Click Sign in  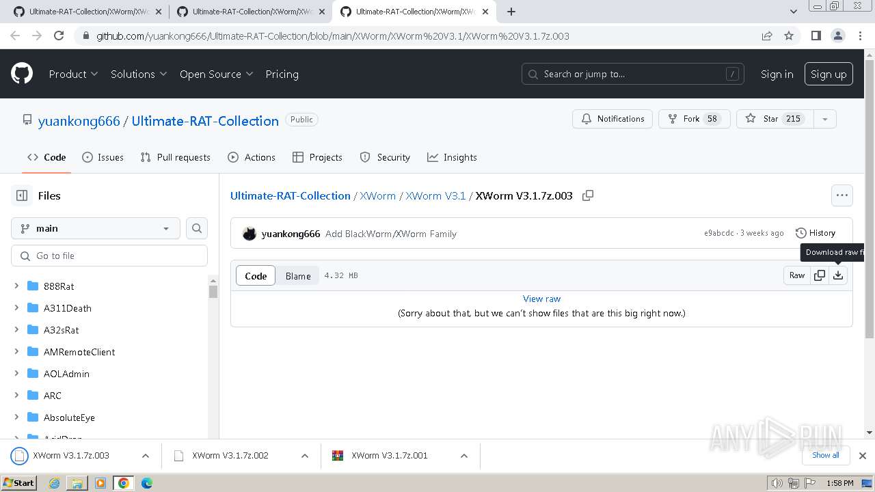tap(777, 74)
